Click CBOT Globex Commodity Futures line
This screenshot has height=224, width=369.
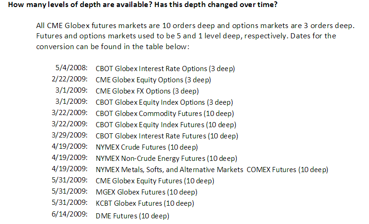(165, 114)
